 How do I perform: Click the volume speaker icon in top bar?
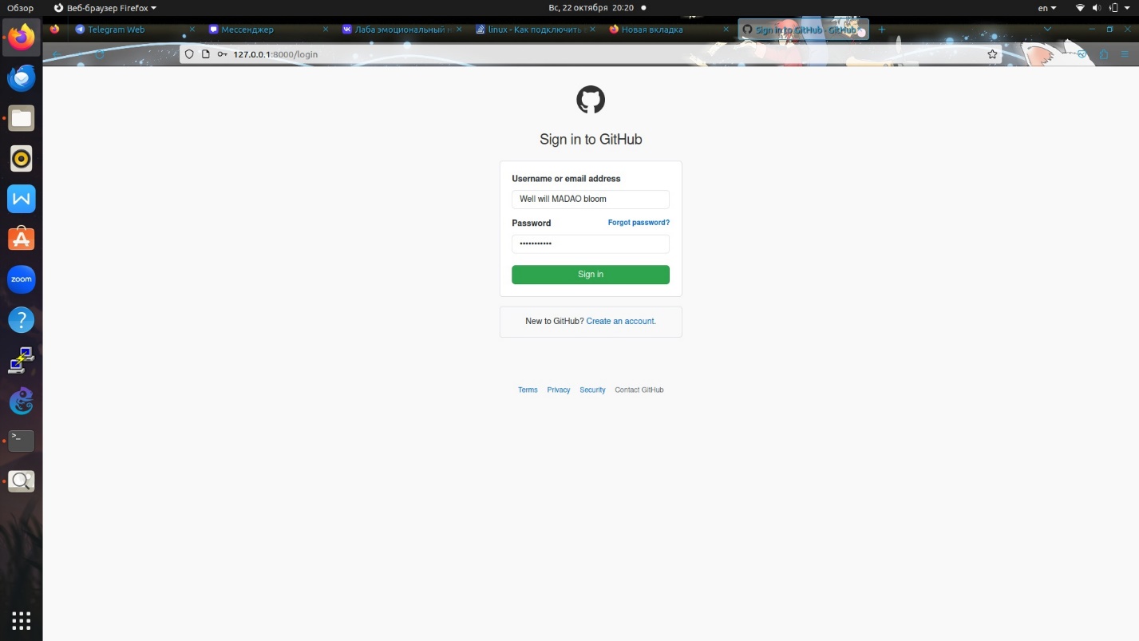pyautogui.click(x=1097, y=7)
